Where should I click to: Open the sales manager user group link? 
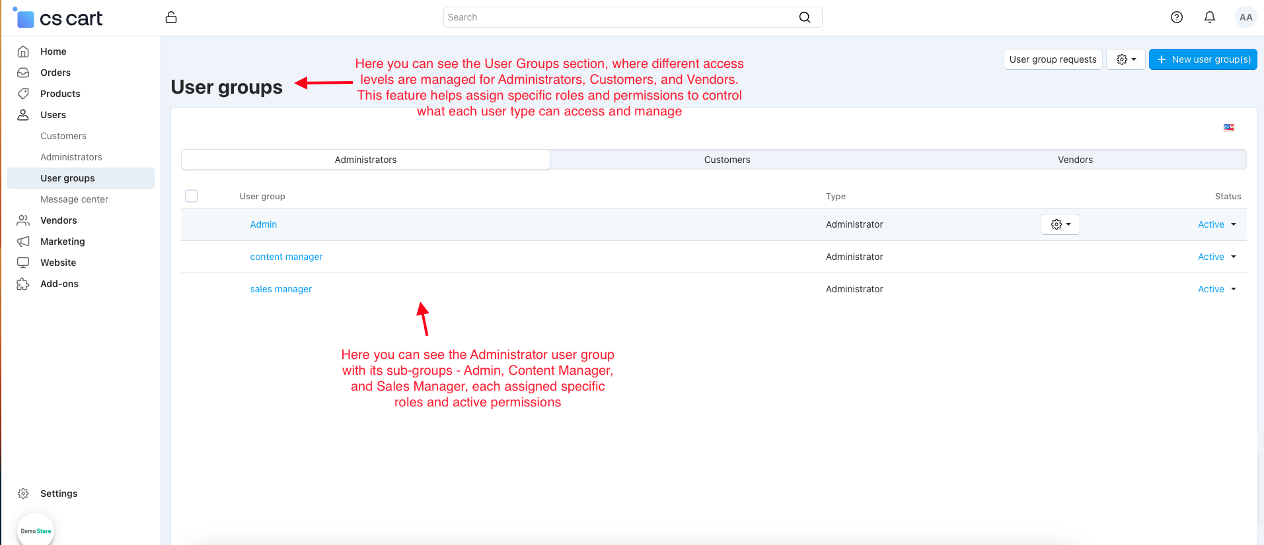click(x=281, y=289)
